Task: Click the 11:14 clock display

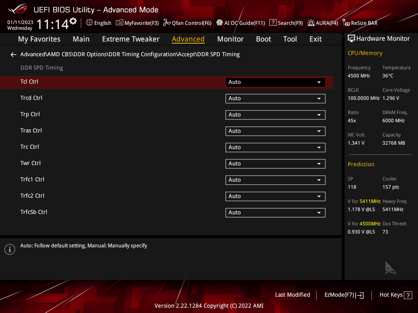Action: point(53,24)
